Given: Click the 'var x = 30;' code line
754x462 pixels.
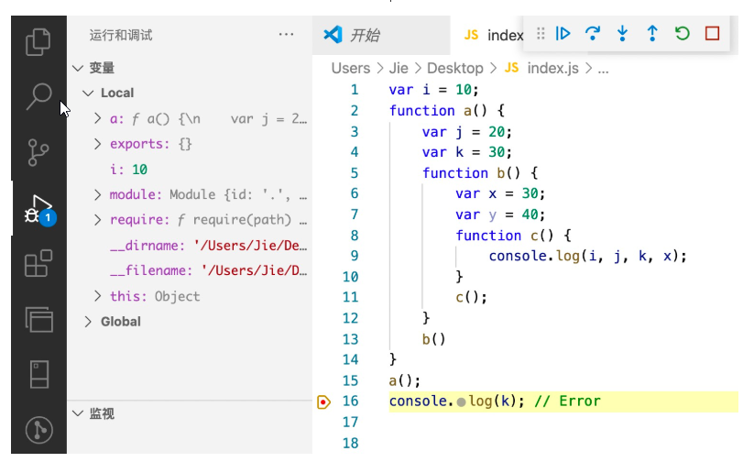Looking at the screenshot, I should coord(500,193).
